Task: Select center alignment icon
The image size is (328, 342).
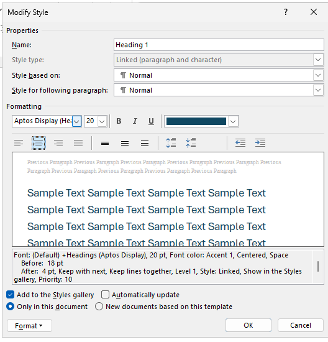Action: (39, 143)
